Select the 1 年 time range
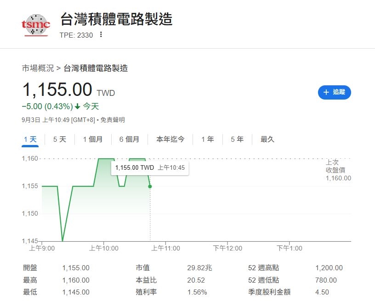This screenshot has width=375, height=306. click(208, 139)
